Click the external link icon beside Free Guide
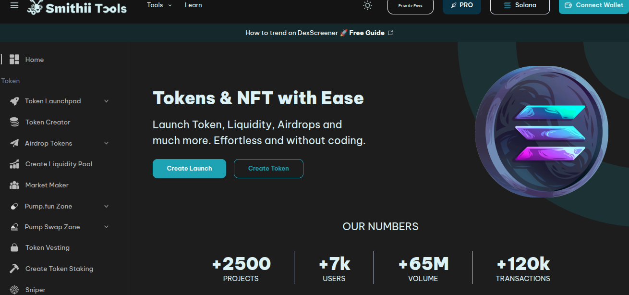Image resolution: width=629 pixels, height=295 pixels. pos(390,33)
